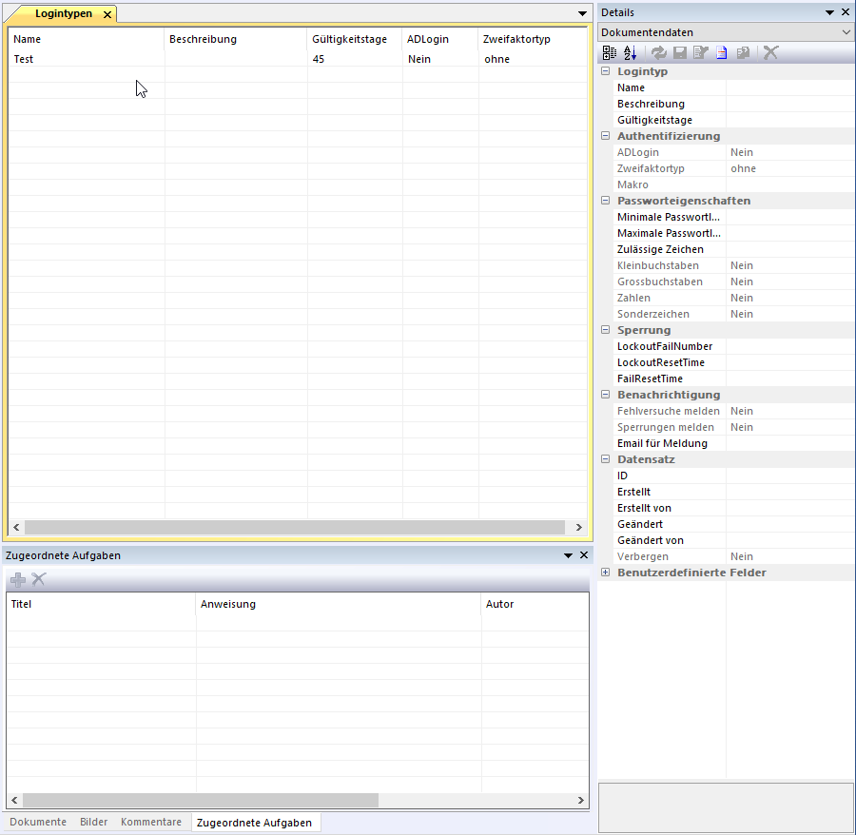This screenshot has height=835, width=856.
Task: Toggle Fehlversuche melden value
Action: click(x=742, y=411)
